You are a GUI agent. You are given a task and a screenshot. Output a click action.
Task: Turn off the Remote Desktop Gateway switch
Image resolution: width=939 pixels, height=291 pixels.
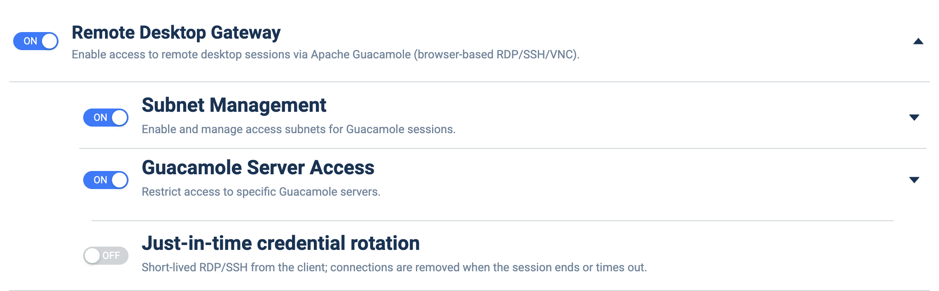[x=36, y=41]
